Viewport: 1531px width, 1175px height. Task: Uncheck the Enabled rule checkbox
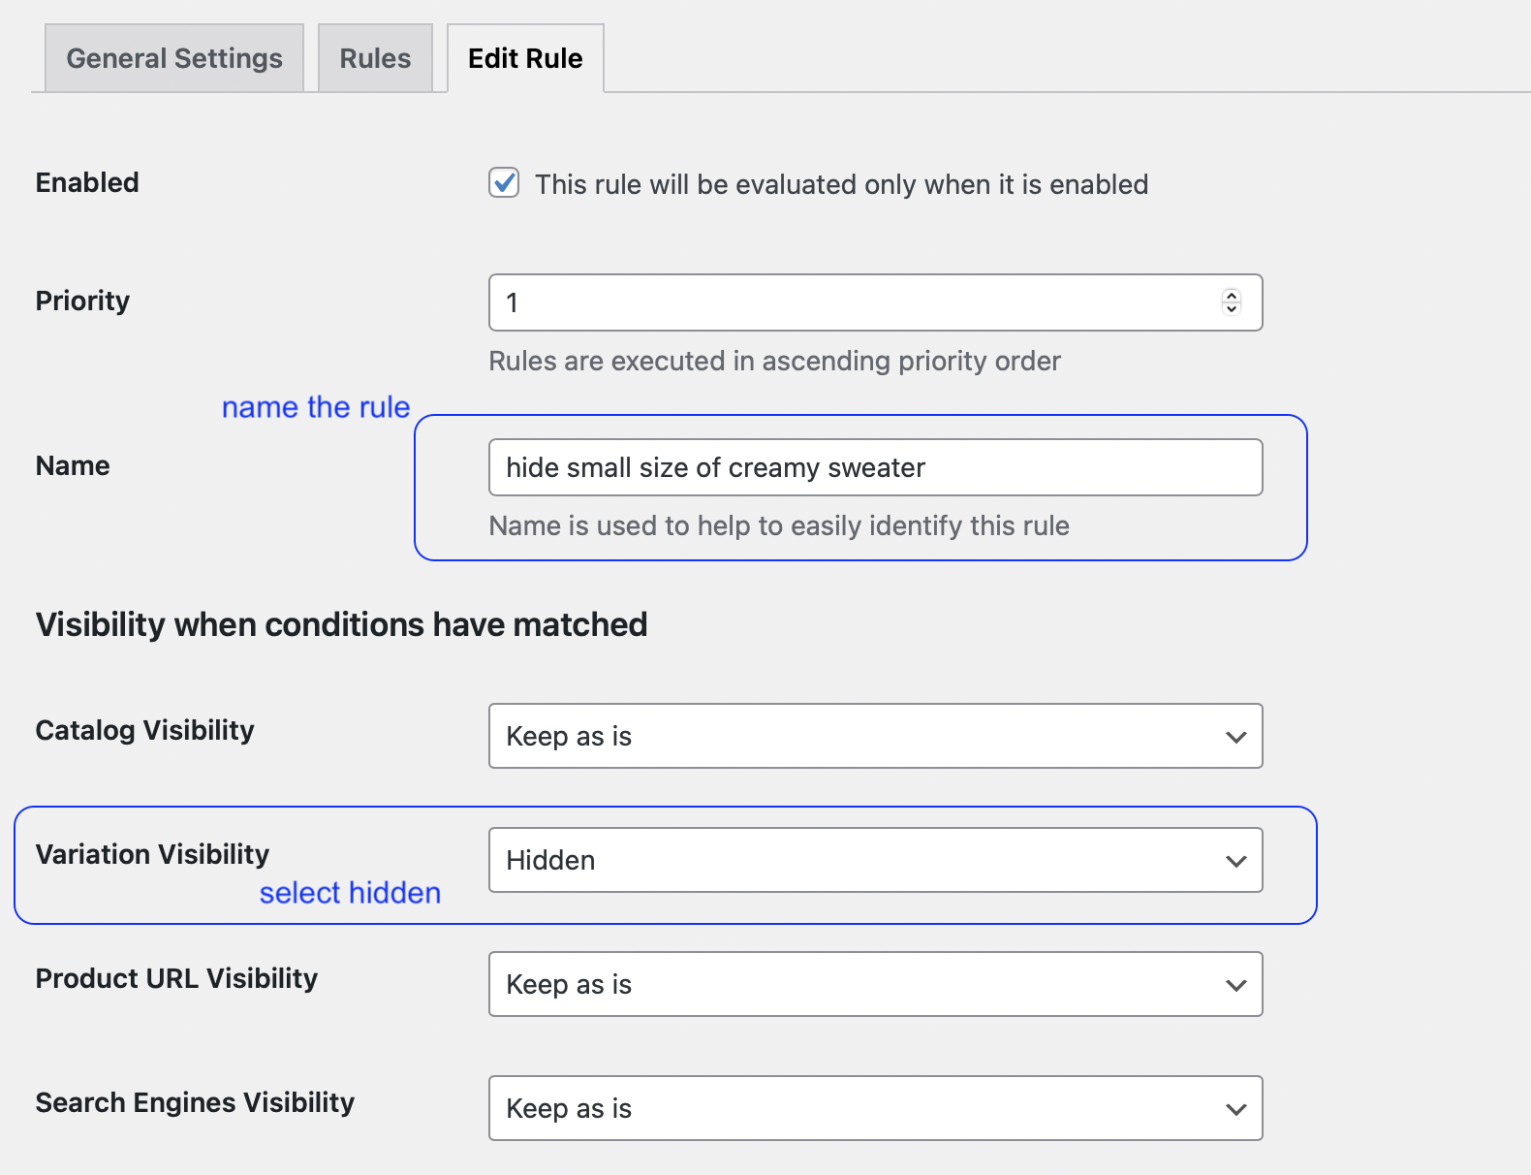point(504,183)
